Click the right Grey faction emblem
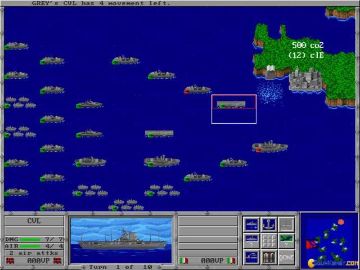The width and height of the screenshot is (360, 270). click(x=57, y=261)
